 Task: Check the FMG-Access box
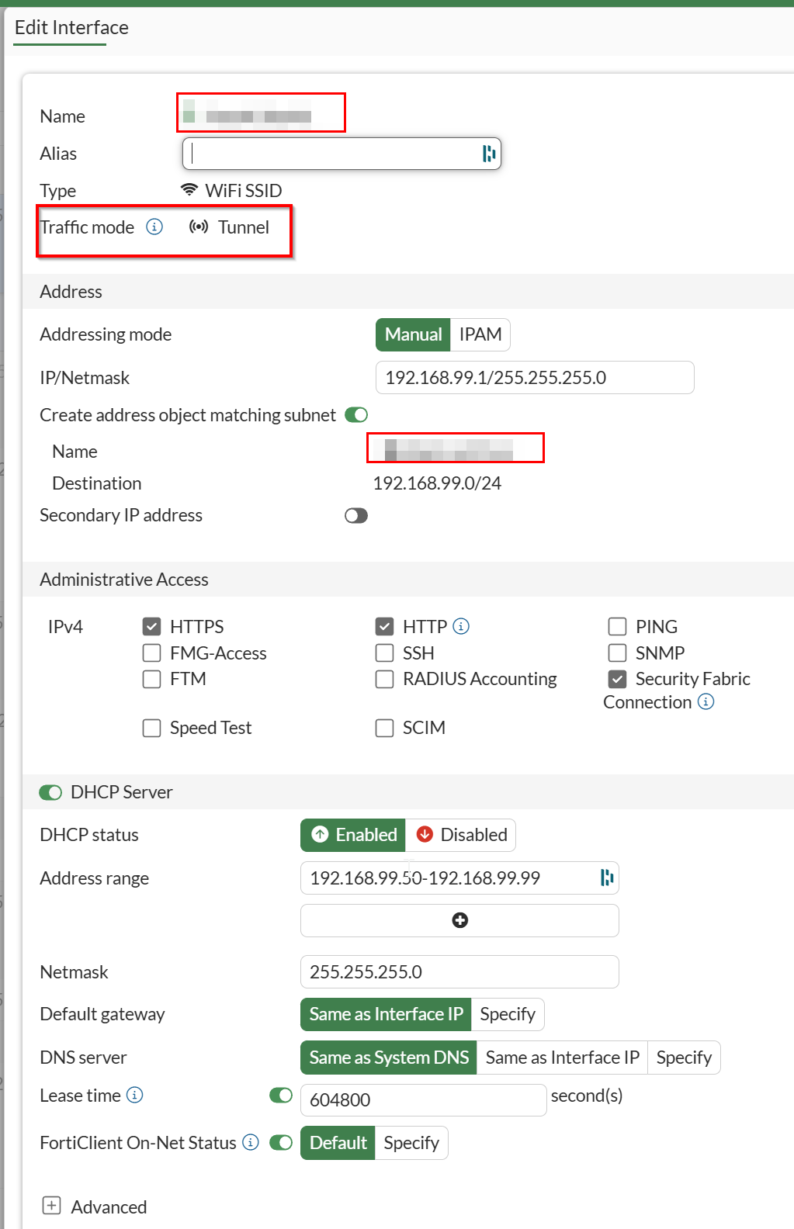click(x=152, y=653)
